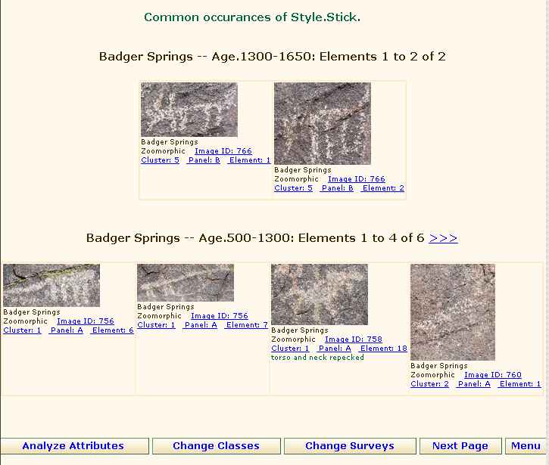Open the Element: 2 link
The height and width of the screenshot is (465, 549).
383,188
